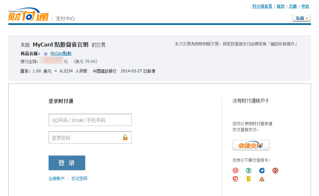Click the 充值 recharge button
The width and height of the screenshot is (319, 196).
coord(301,18)
